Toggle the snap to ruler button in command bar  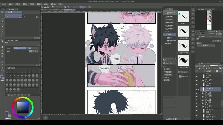[x=81, y=7]
